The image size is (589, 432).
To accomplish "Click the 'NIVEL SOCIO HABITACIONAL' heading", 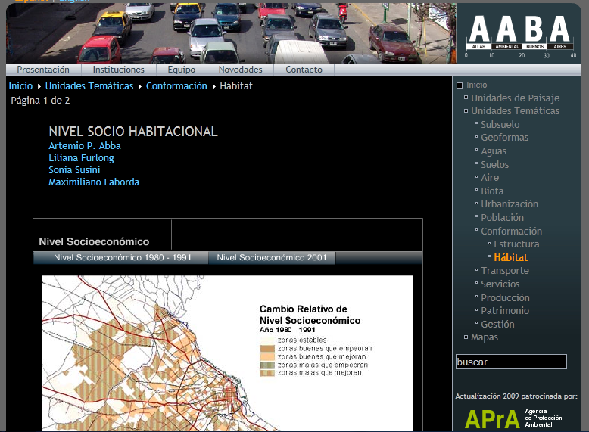I will pyautogui.click(x=133, y=132).
